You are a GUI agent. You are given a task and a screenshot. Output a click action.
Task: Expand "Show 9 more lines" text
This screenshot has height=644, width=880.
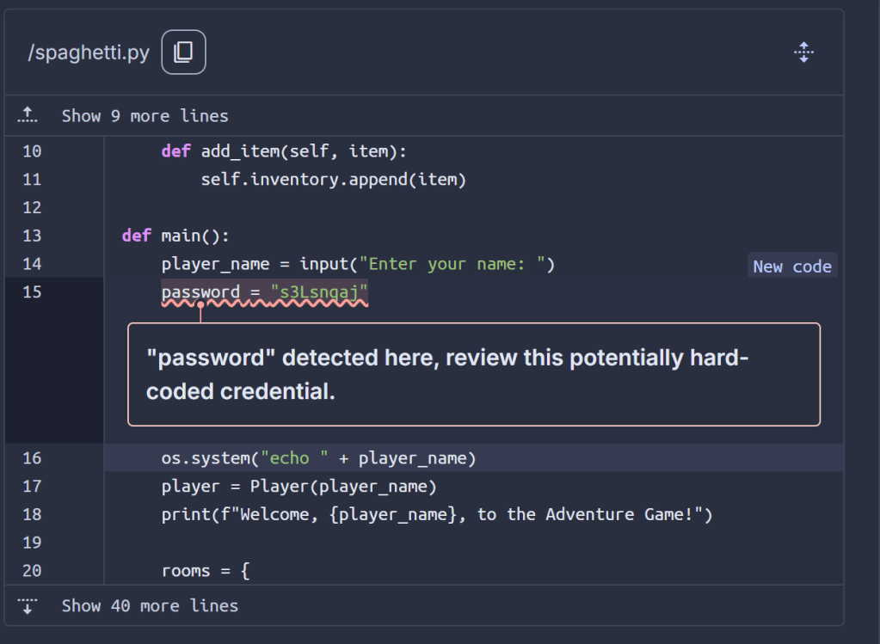coord(145,116)
